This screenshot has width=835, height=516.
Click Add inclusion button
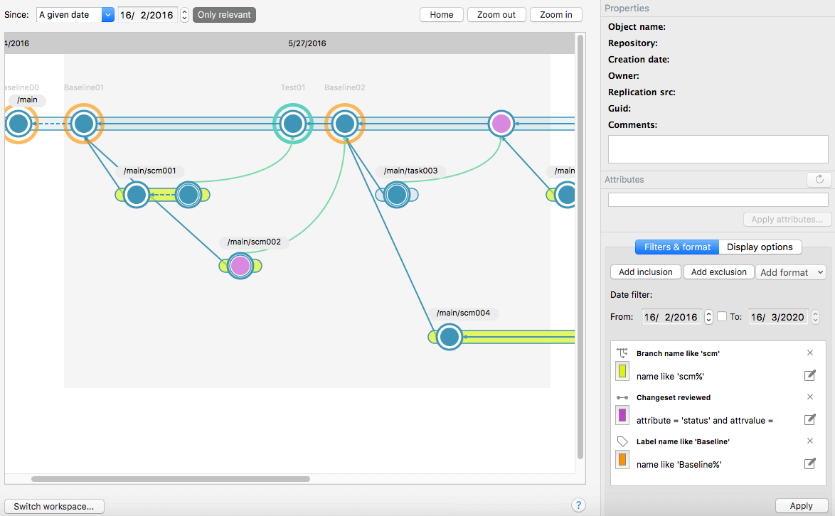(645, 272)
